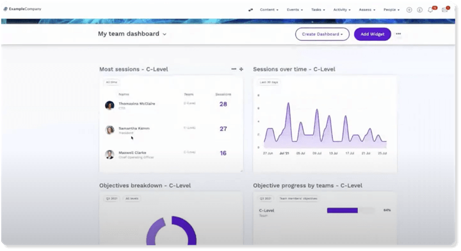Click Q3 2021 chip in Objectives breakdown

tap(111, 199)
